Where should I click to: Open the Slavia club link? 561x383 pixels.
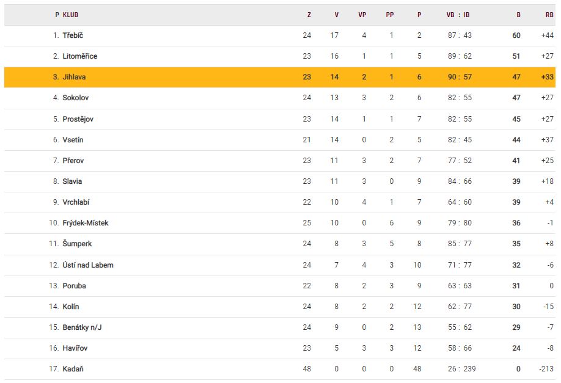pos(72,181)
